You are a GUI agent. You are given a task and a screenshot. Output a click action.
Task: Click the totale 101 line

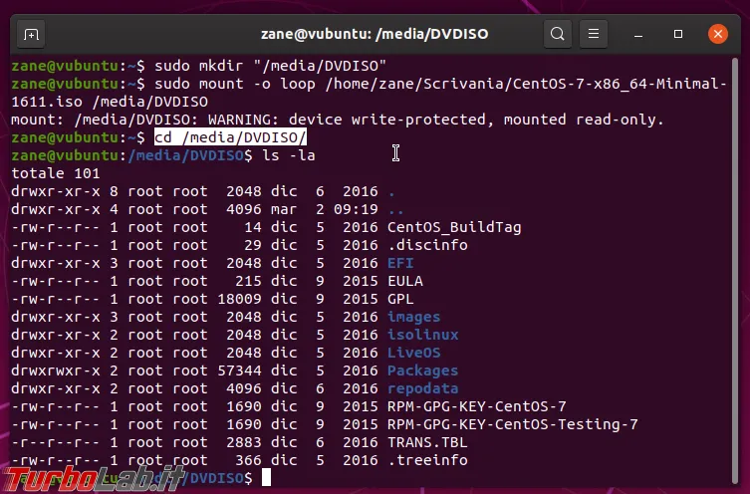pyautogui.click(x=56, y=173)
